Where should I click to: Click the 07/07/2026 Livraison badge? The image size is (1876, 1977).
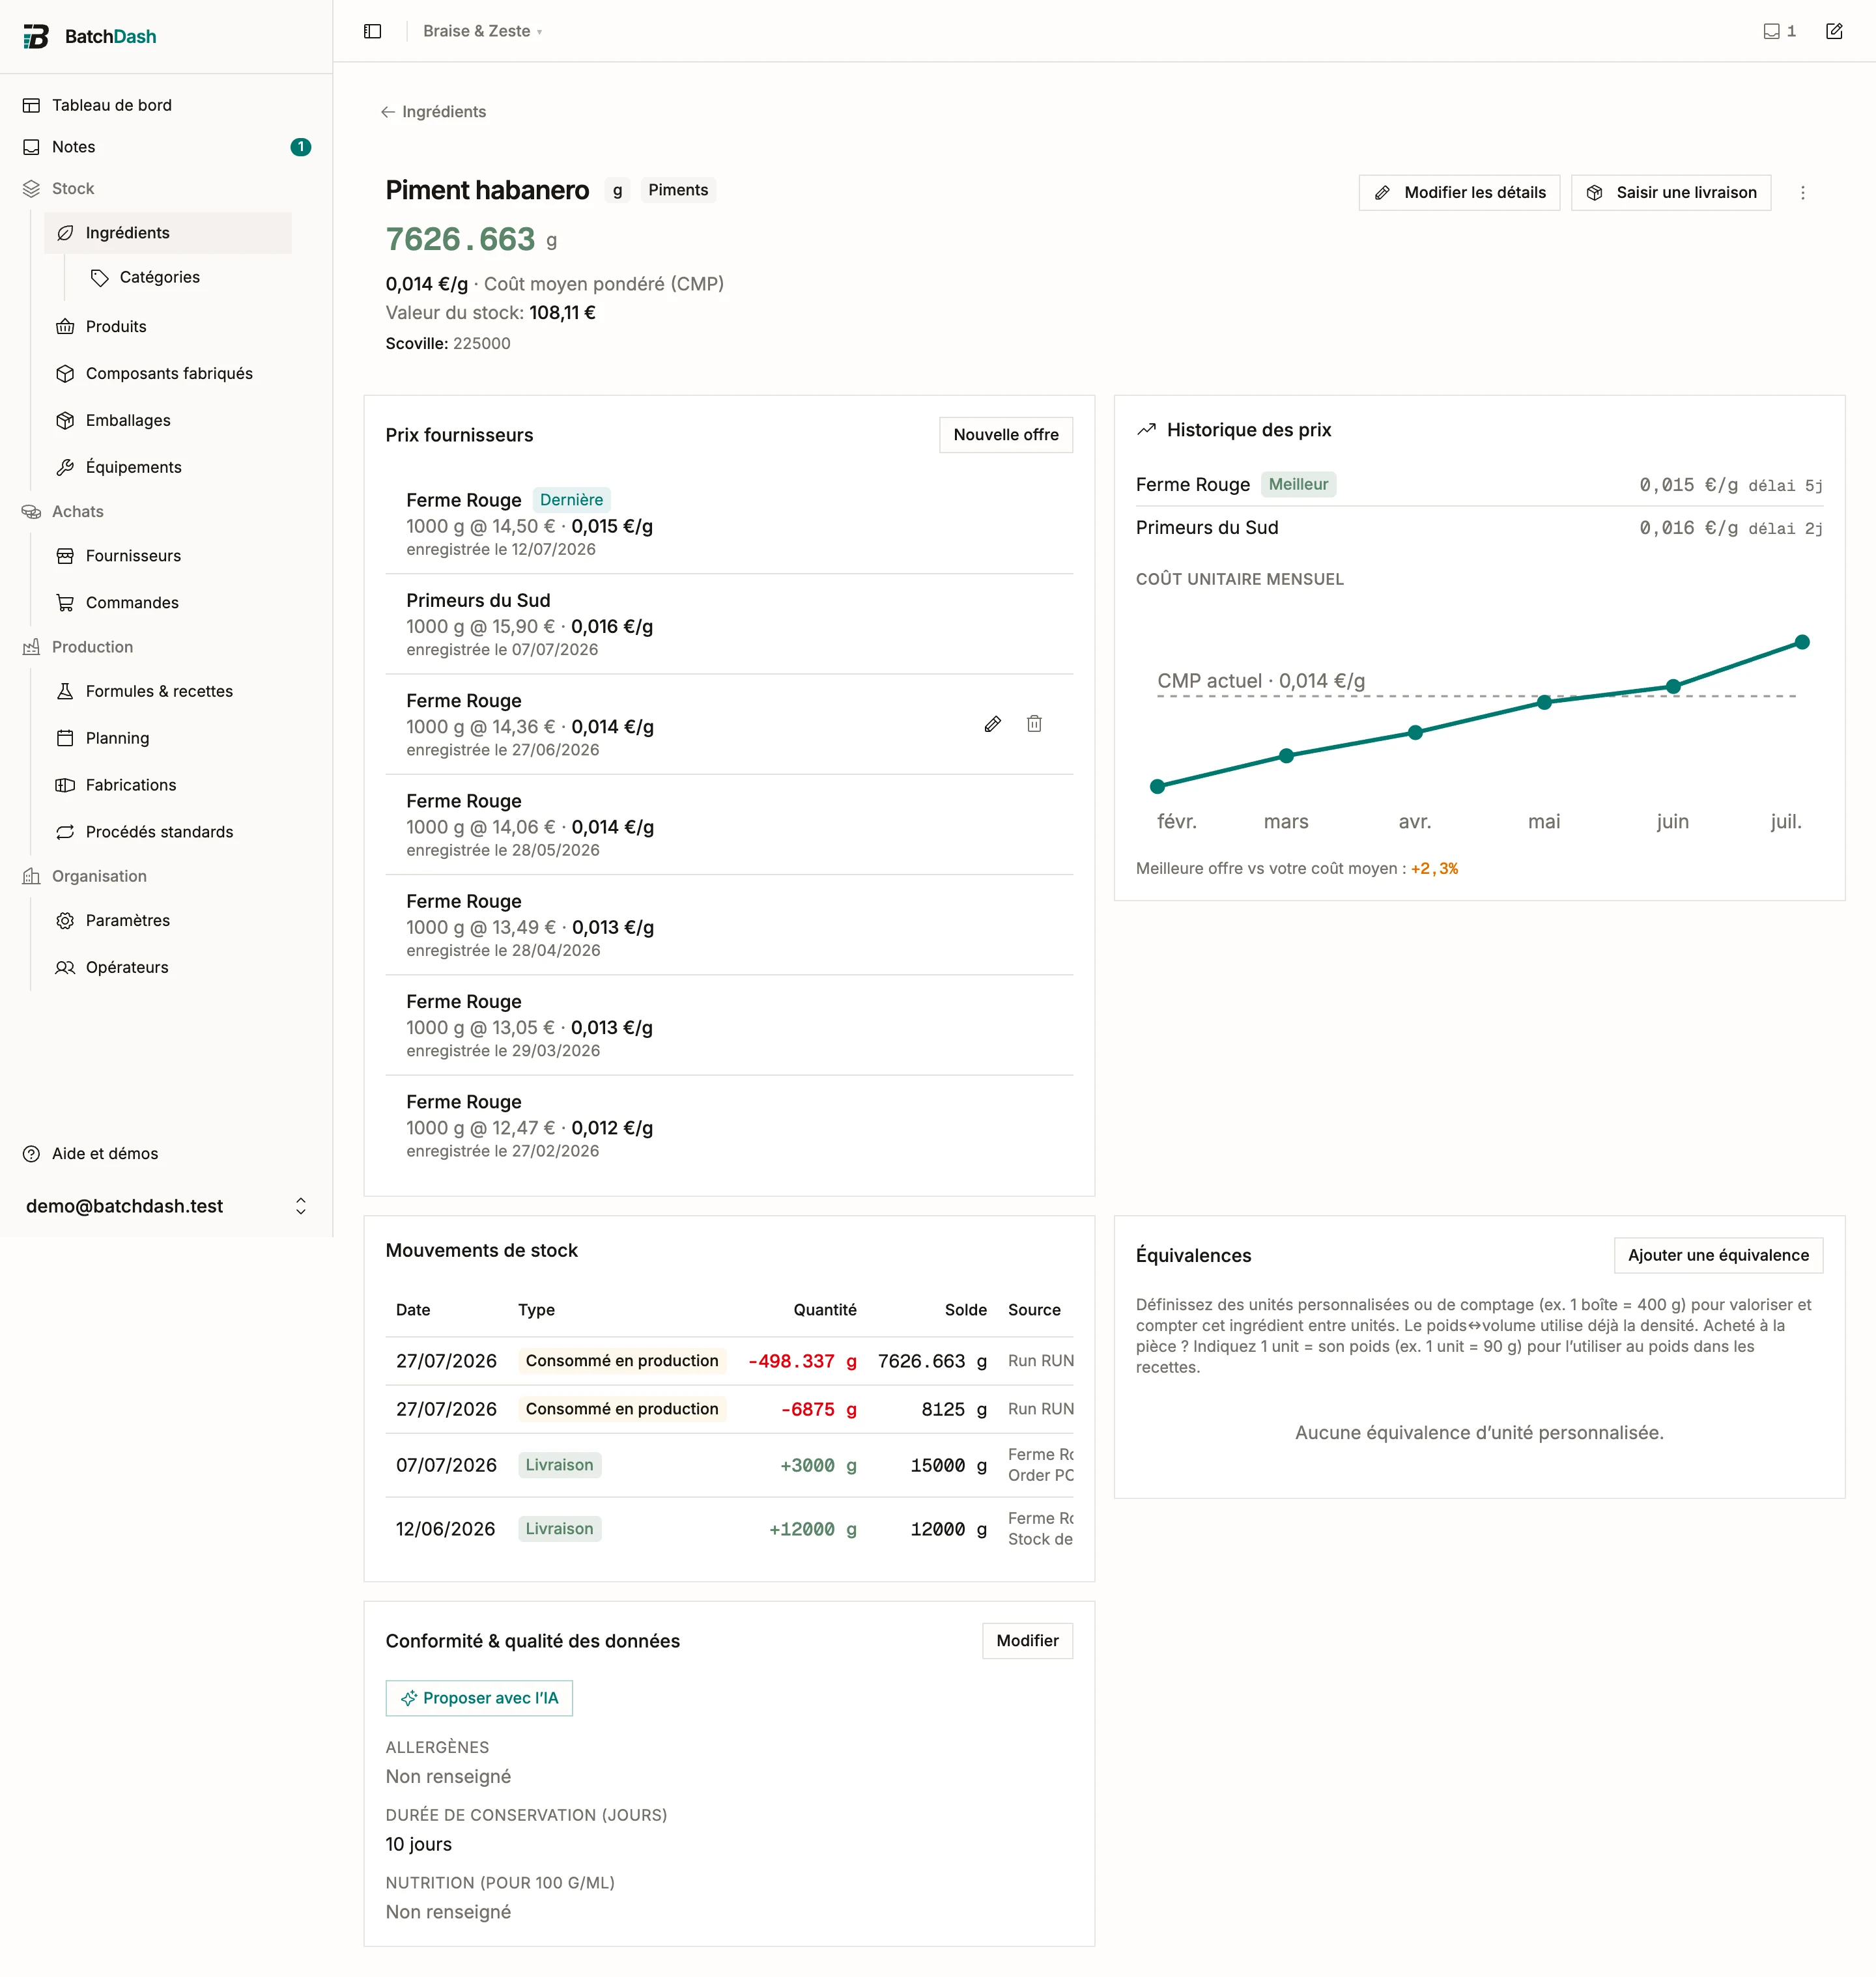coord(559,1465)
